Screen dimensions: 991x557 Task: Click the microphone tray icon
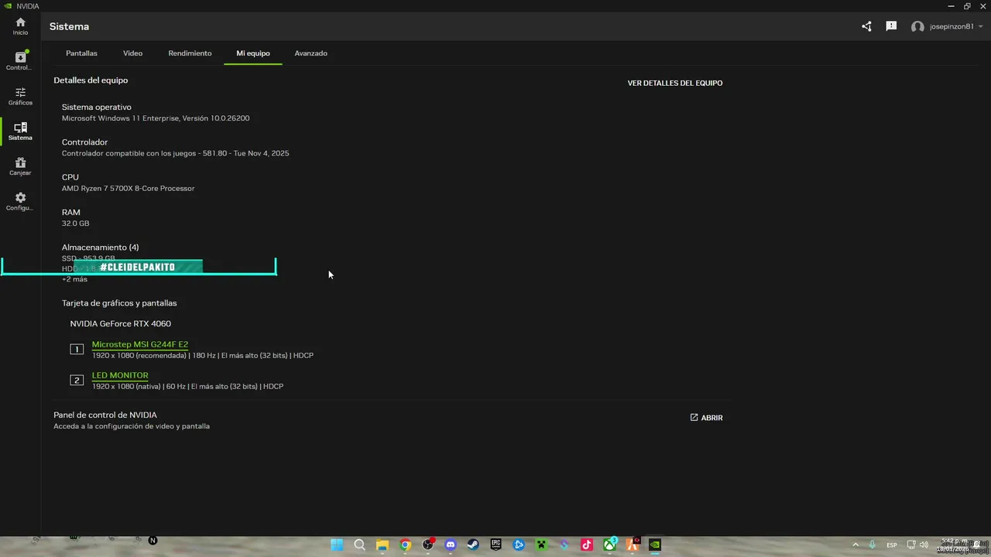[873, 545]
